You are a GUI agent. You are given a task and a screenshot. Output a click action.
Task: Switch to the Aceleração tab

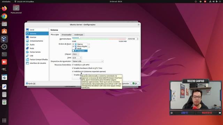pyautogui.click(x=78, y=35)
